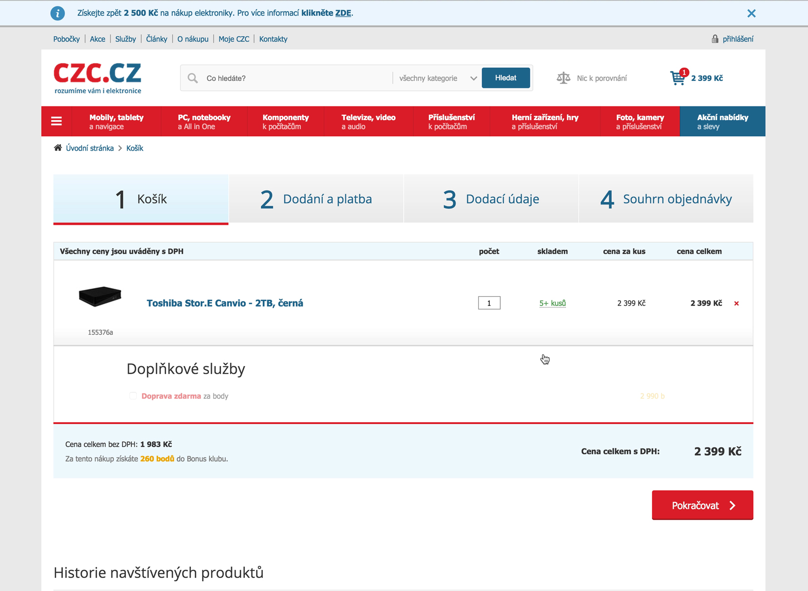Open the ZDE link in banner

pos(343,13)
